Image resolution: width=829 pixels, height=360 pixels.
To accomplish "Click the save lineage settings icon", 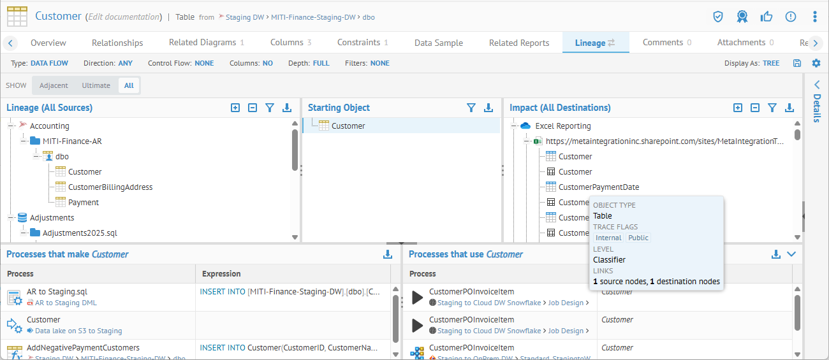I will click(x=797, y=63).
